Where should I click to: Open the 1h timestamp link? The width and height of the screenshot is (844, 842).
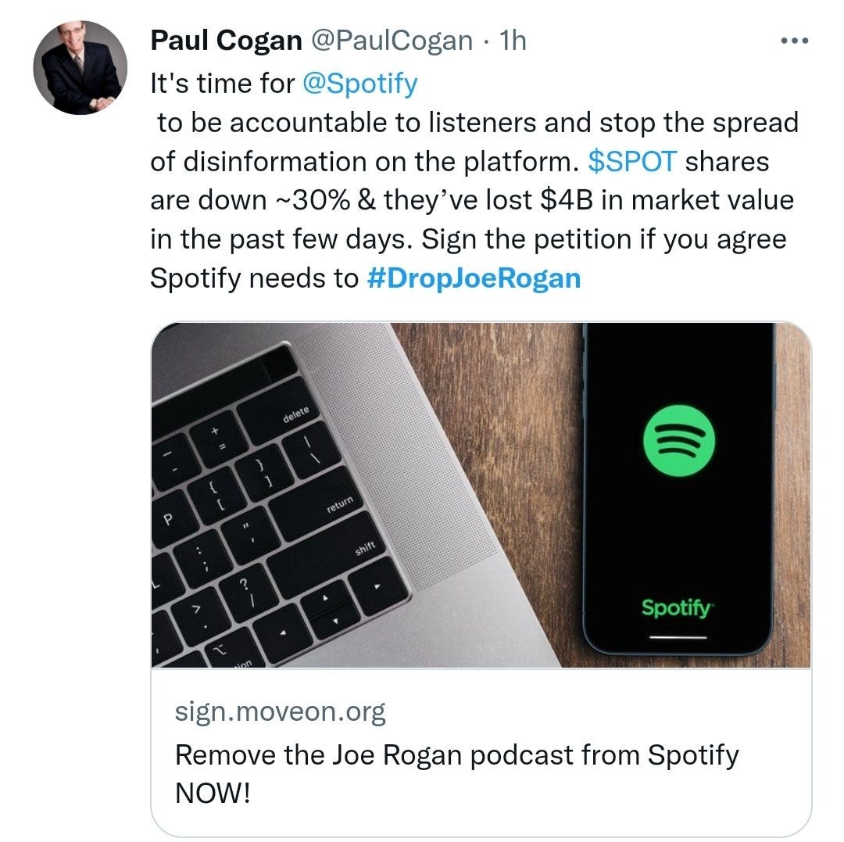[x=513, y=41]
